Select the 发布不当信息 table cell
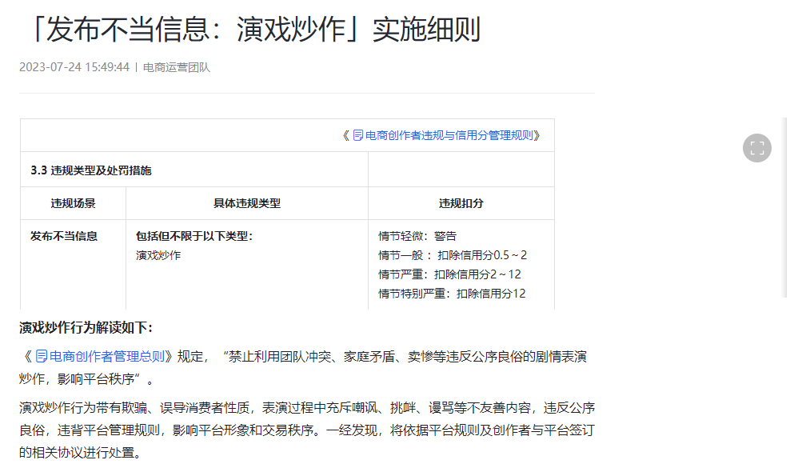Viewport: 802px width, 472px height. point(64,236)
